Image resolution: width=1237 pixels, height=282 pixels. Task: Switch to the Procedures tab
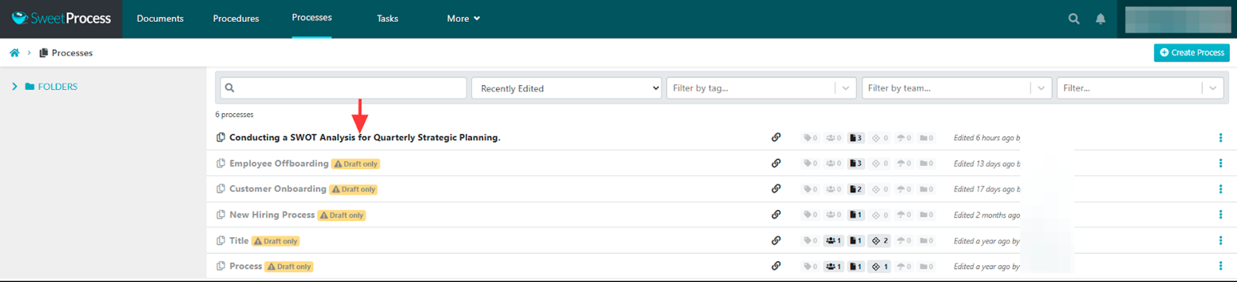(236, 19)
